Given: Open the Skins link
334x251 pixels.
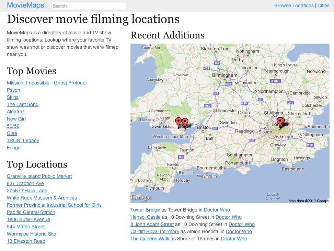Looking at the screenshot, I should 13,97.
